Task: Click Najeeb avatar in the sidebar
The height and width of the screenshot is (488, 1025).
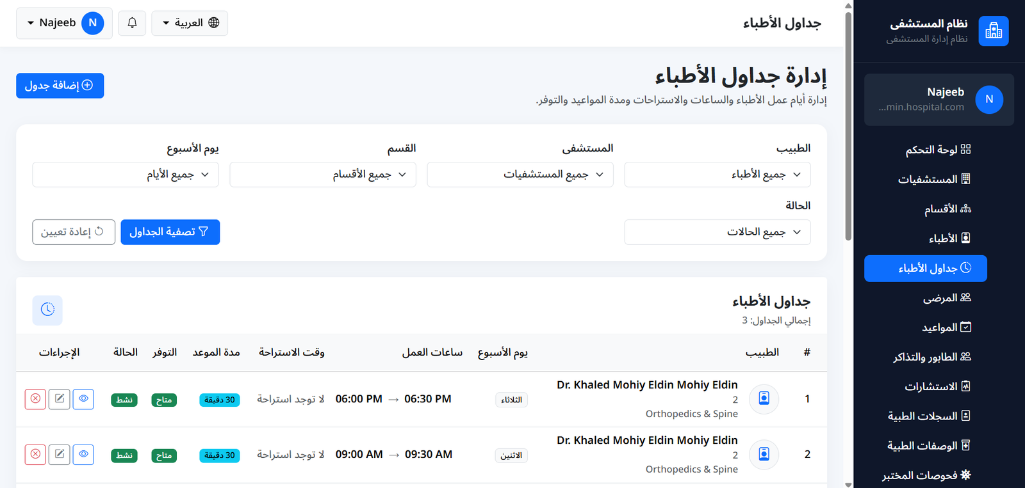Action: pos(989,99)
